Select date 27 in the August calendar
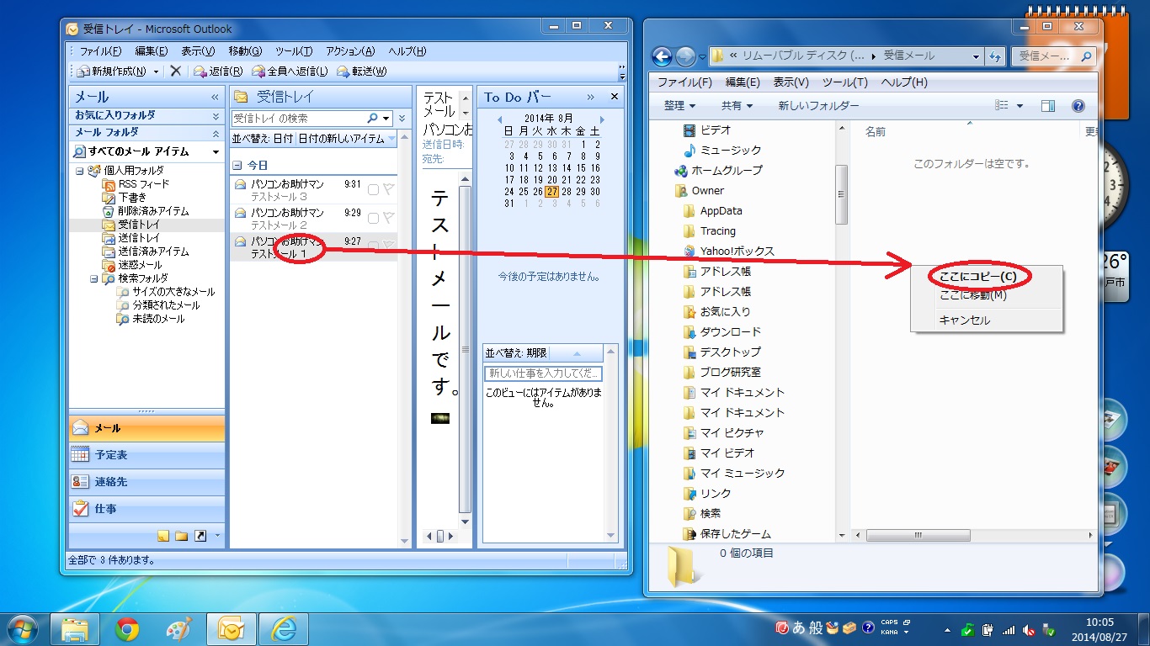 [552, 192]
